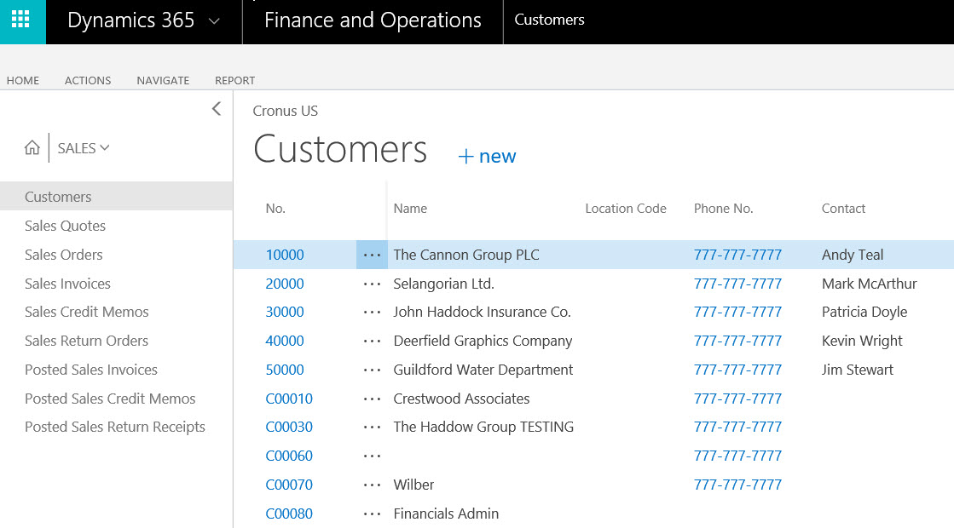Click phone number for Guildford Water Department
954x528 pixels.
tap(737, 370)
